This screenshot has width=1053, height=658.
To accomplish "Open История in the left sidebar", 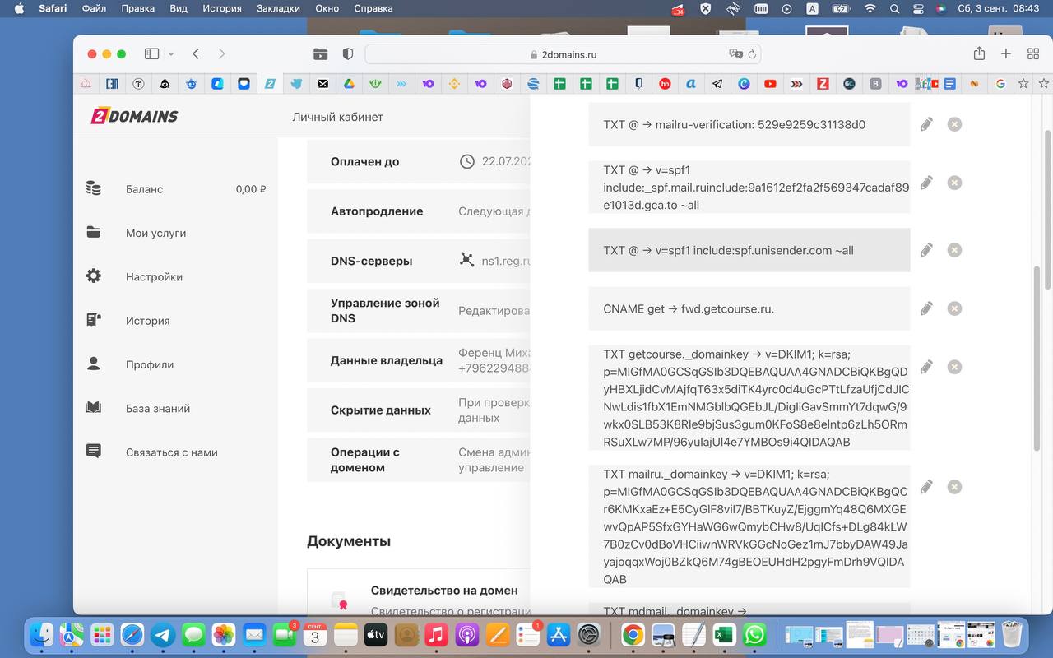I will tap(148, 321).
